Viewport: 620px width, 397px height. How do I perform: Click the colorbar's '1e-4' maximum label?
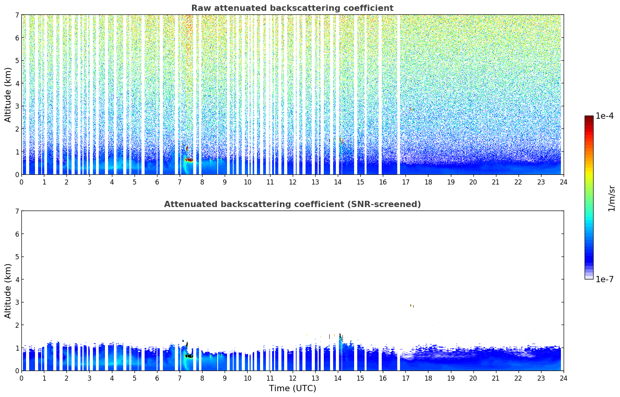pyautogui.click(x=604, y=116)
